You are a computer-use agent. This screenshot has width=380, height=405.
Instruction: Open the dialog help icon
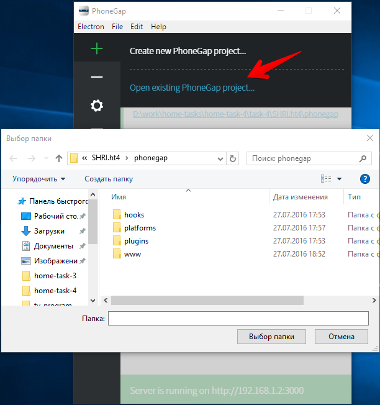(x=364, y=179)
